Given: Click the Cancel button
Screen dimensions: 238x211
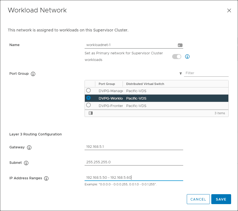Looking at the screenshot, I should tap(198, 199).
